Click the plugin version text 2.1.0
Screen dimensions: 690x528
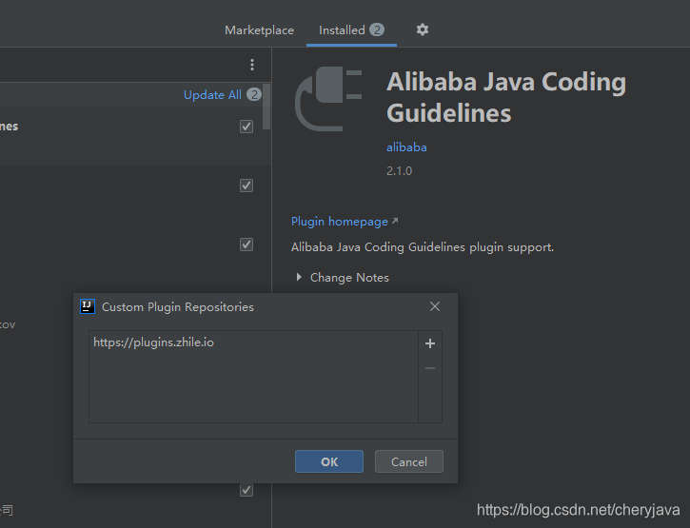pos(399,171)
